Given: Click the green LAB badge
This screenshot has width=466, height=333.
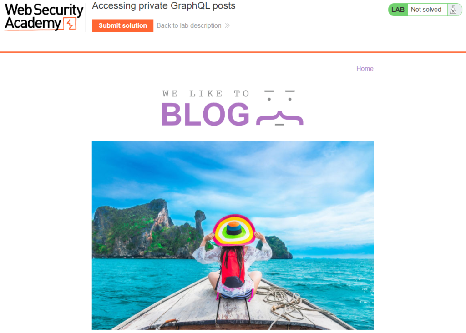Looking at the screenshot, I should pos(398,10).
